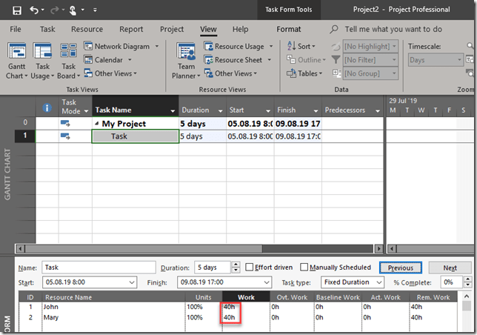Switch to the Resource ribbon tab
477x335 pixels.
point(87,30)
